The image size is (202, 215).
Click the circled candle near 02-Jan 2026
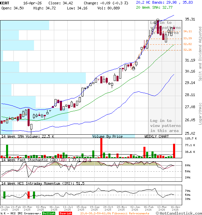tap(134, 68)
